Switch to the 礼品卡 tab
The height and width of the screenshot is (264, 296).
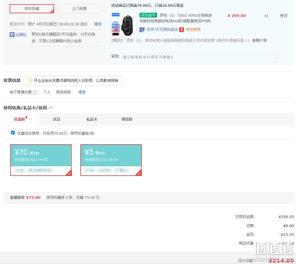pos(92,119)
